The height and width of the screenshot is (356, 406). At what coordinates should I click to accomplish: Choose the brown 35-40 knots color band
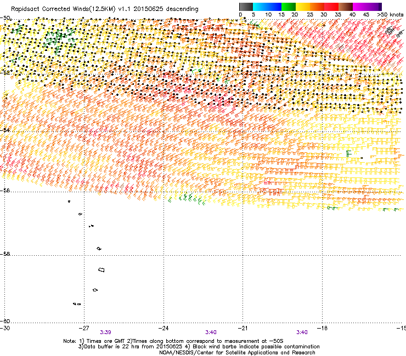pos(346,7)
